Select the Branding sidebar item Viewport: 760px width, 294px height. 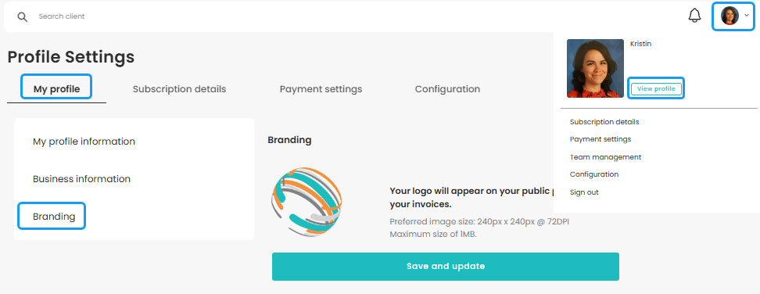tap(54, 216)
